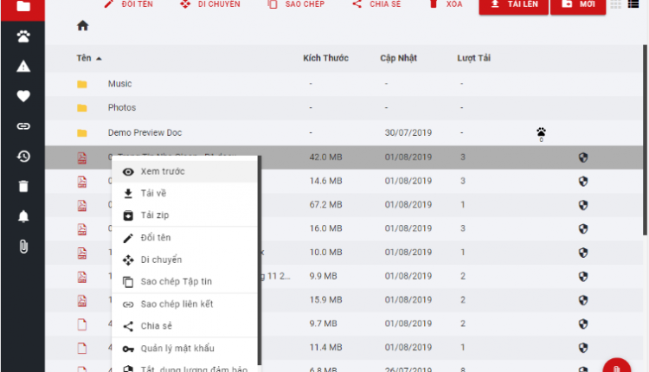Image resolution: width=649 pixels, height=372 pixels.
Task: Sort the list by Kích Thước column
Action: tap(325, 58)
